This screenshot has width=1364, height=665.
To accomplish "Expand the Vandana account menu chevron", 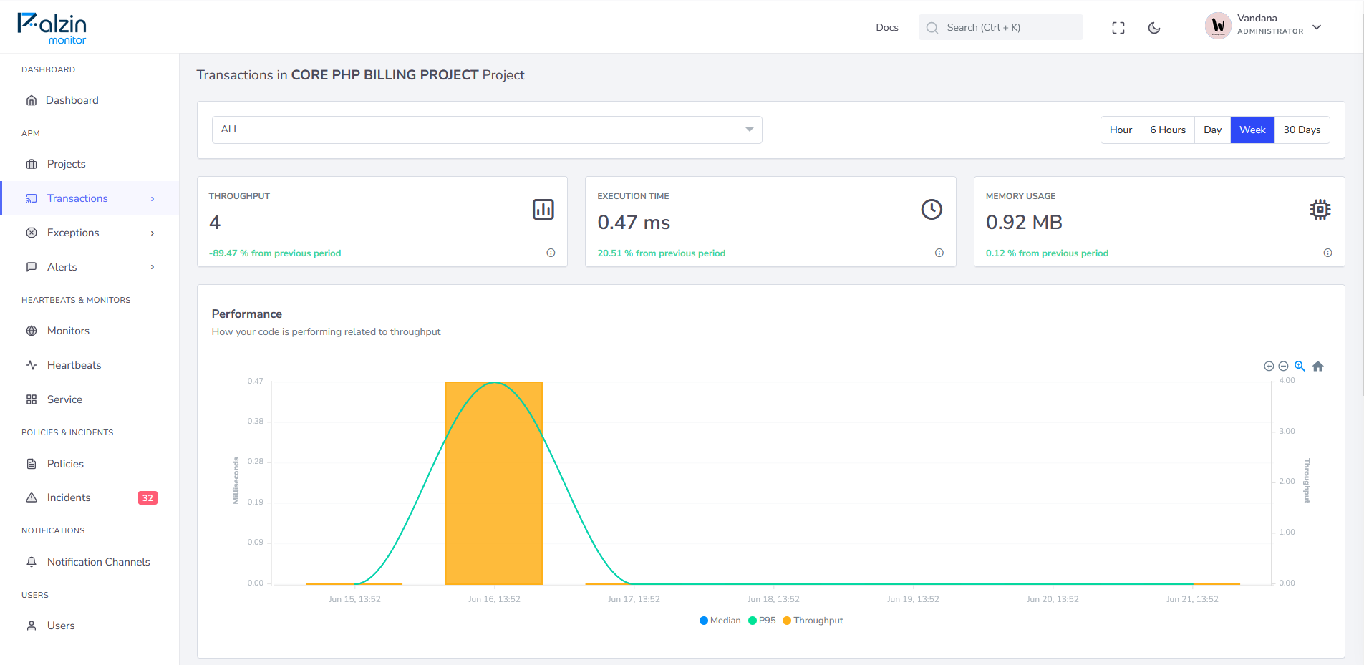I will tap(1317, 27).
